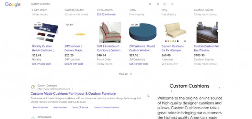
Task: Expand product list with View all arrow
Action: (x=125, y=74)
